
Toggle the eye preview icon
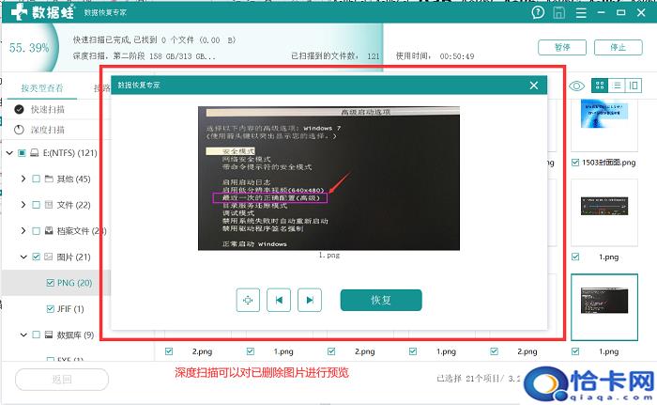576,86
